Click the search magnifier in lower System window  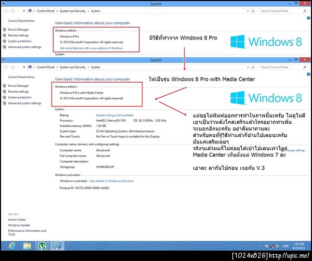(x=304, y=67)
